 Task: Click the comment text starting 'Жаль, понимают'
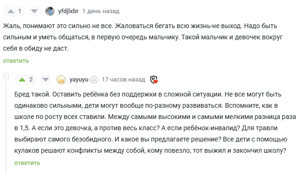coord(143,37)
